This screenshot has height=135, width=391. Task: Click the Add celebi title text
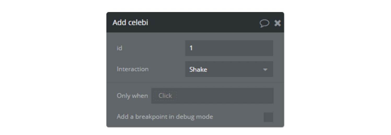tap(130, 22)
